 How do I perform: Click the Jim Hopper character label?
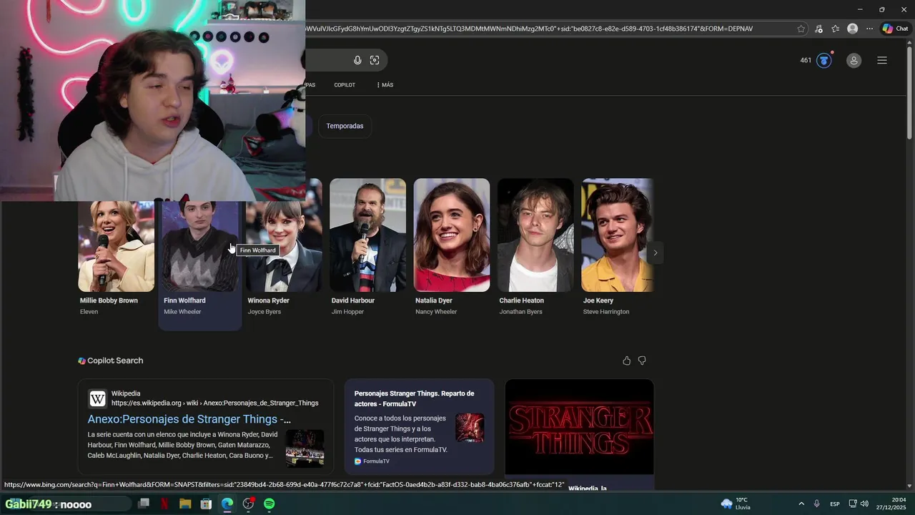click(347, 312)
